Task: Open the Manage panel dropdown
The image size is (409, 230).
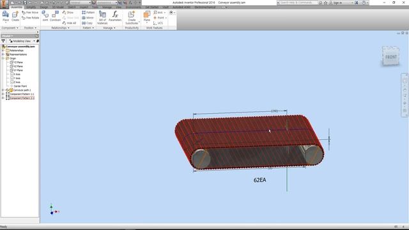Action: pos(109,27)
